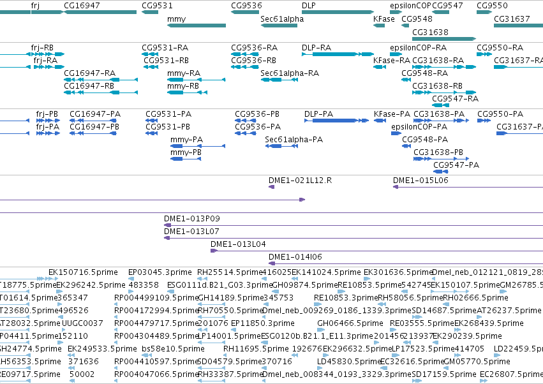
Task: Click the teal gene bar under mmy label
Action: (x=197, y=26)
